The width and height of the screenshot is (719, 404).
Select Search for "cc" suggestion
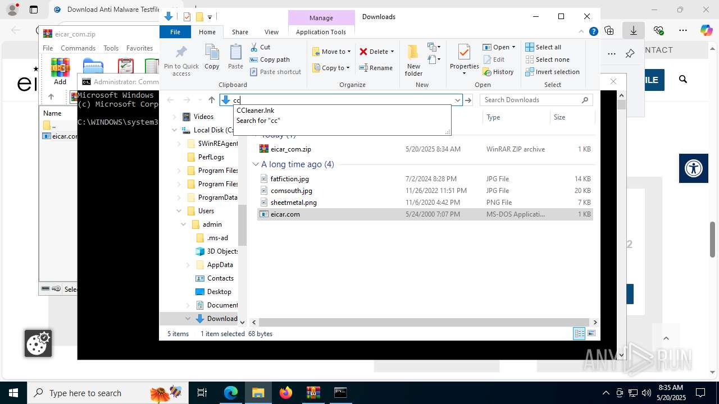click(342, 121)
